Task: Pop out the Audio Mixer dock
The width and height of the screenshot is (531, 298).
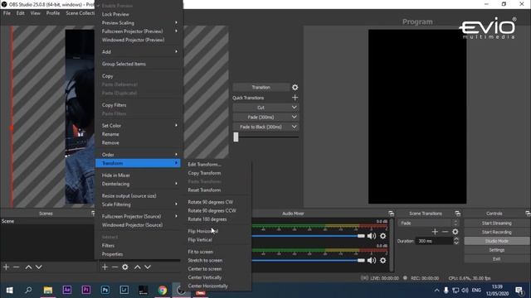Action: pyautogui.click(x=391, y=214)
